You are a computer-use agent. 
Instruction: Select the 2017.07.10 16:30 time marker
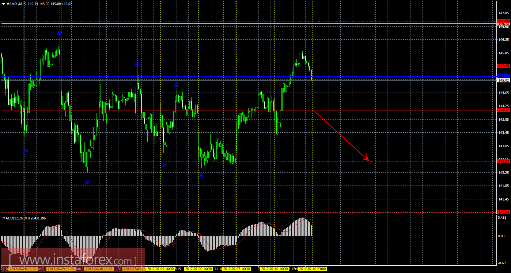pos(275,269)
